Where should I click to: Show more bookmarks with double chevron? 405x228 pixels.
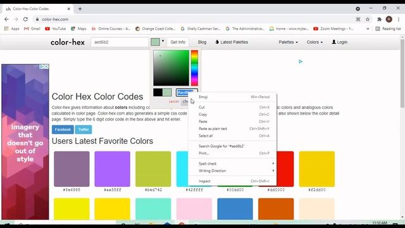pos(368,28)
